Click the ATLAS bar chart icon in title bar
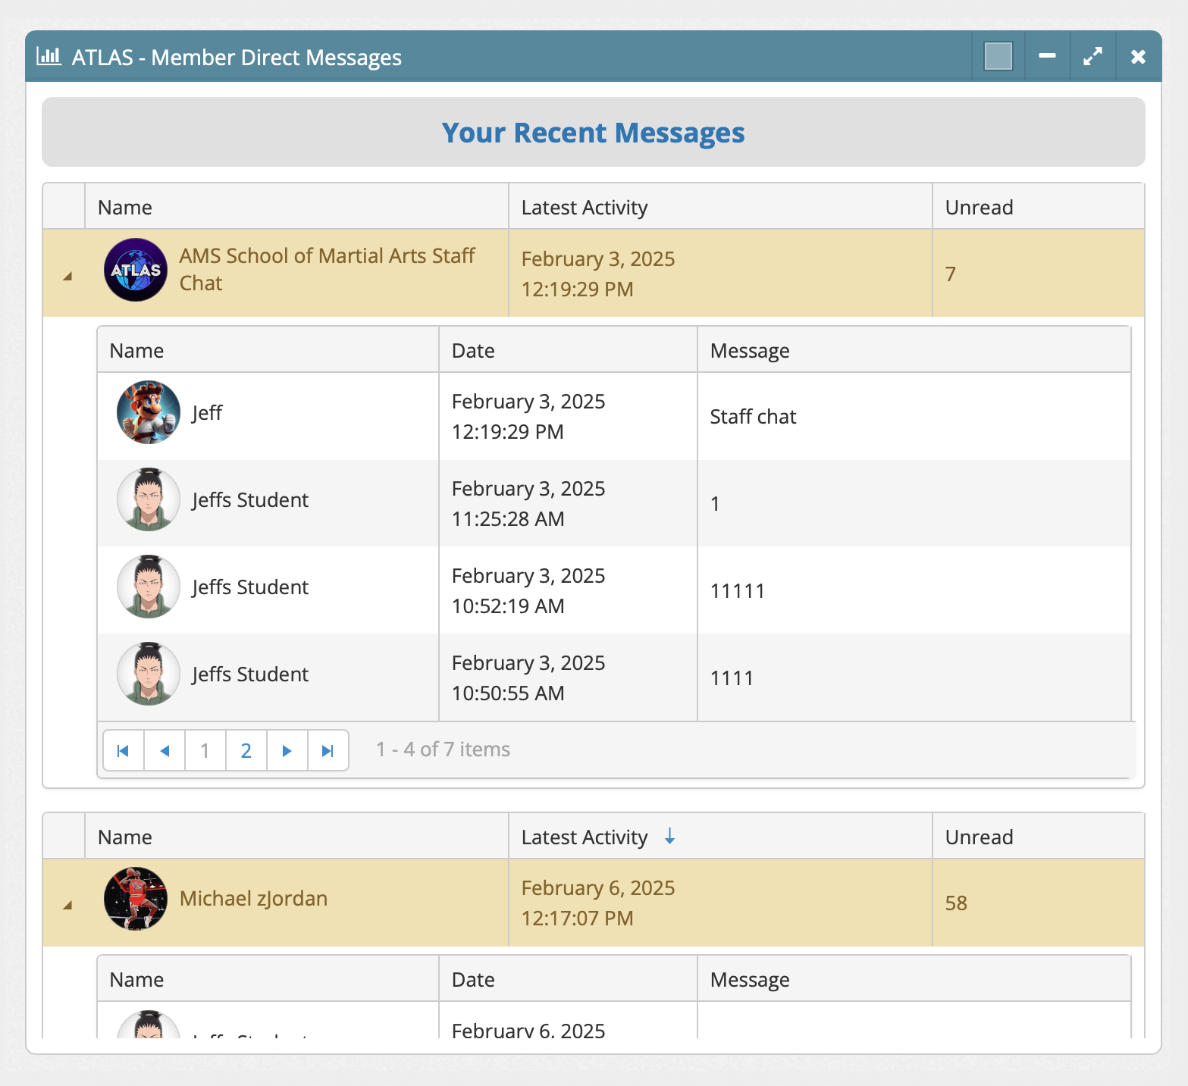 click(x=49, y=56)
